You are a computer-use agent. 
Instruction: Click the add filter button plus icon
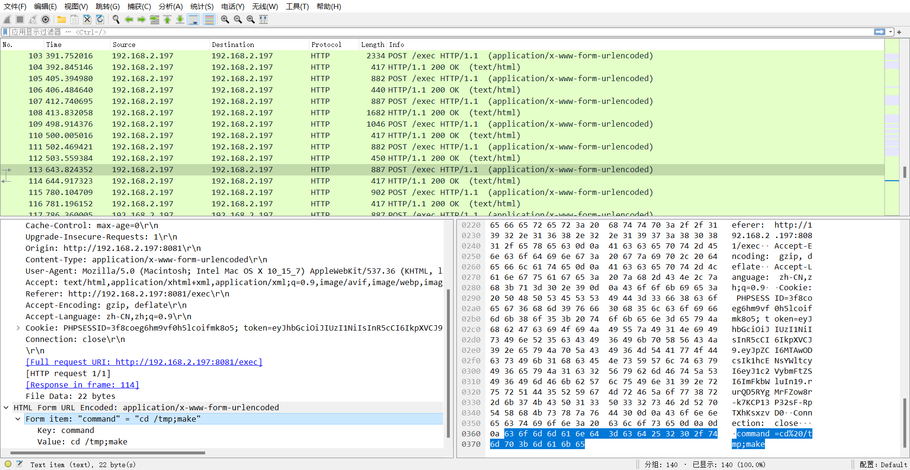pyautogui.click(x=899, y=32)
